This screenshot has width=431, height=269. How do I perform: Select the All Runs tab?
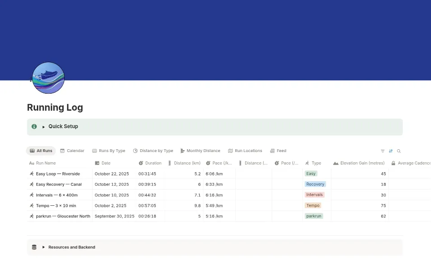[41, 151]
